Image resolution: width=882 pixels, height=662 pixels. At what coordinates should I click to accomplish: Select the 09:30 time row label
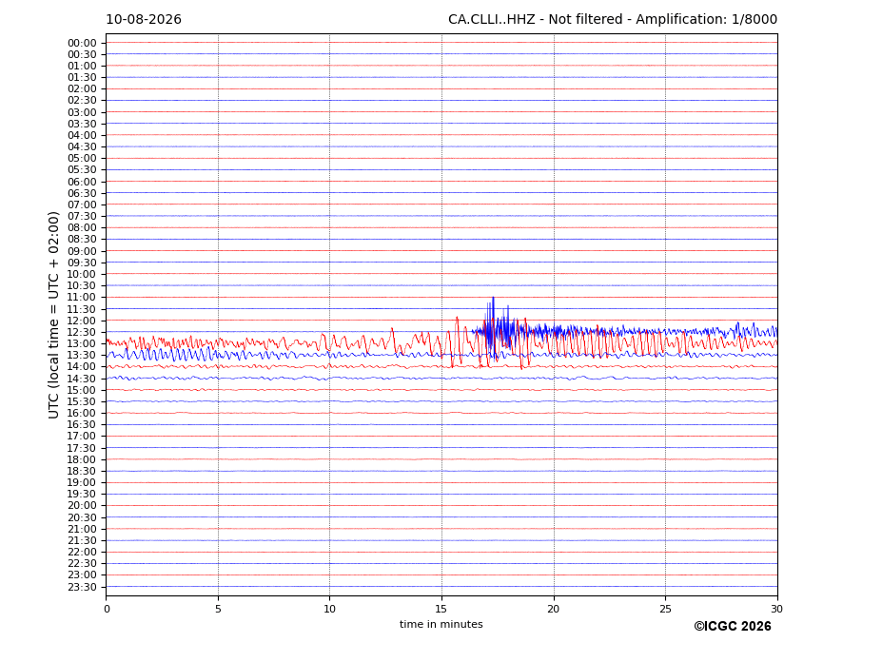click(x=82, y=263)
